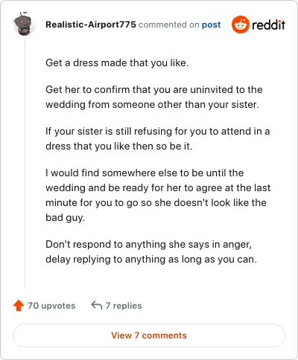This screenshot has width=298, height=360.
Task: Click the paragraph starting "Get her to confirm"
Action: (x=154, y=97)
